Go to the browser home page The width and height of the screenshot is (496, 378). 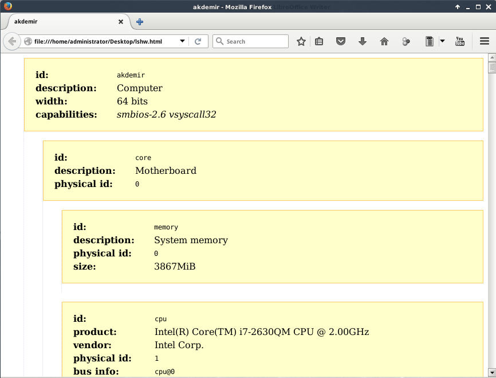point(384,41)
